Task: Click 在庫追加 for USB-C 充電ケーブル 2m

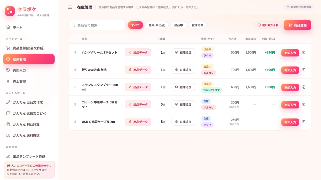Action: (x=183, y=122)
